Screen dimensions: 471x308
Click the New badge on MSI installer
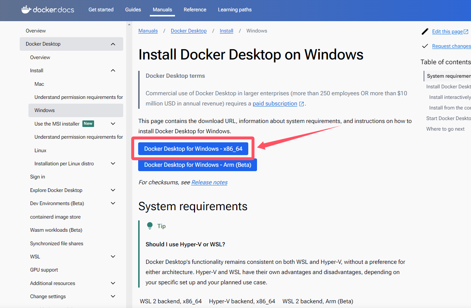tap(88, 124)
